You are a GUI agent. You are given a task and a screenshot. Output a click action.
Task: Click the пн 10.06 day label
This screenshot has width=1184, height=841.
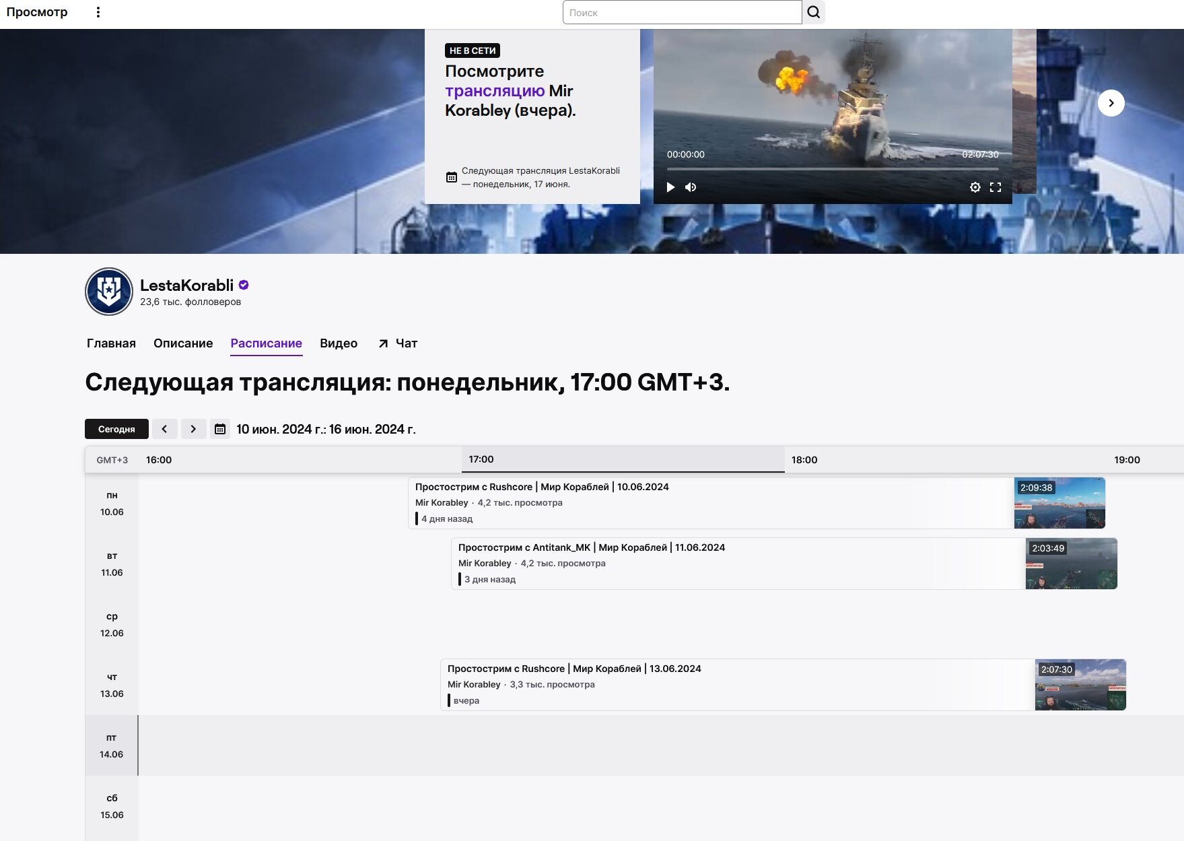point(112,504)
